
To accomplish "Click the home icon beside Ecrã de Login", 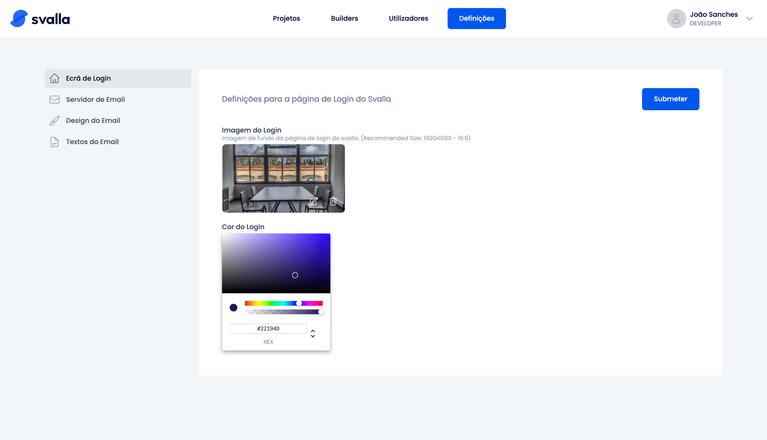I will pos(54,78).
